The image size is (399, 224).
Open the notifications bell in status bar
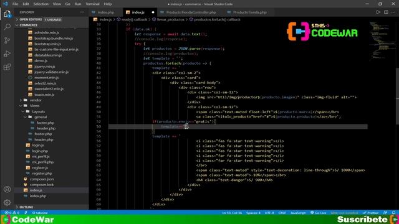[393, 213]
